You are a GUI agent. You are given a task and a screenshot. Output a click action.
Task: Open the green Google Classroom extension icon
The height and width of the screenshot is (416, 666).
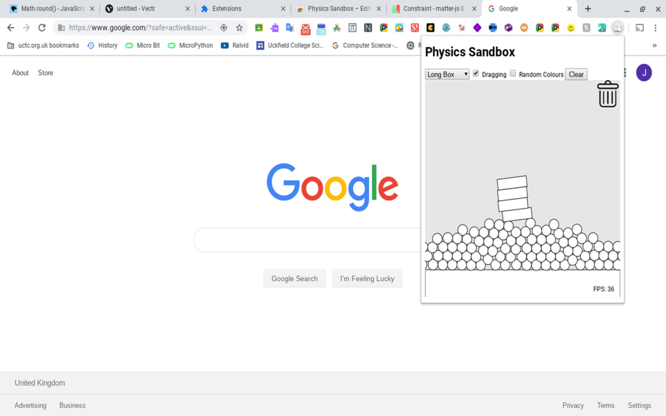pyautogui.click(x=259, y=28)
